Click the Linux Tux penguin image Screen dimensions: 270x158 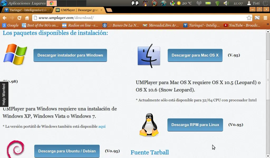149,125
